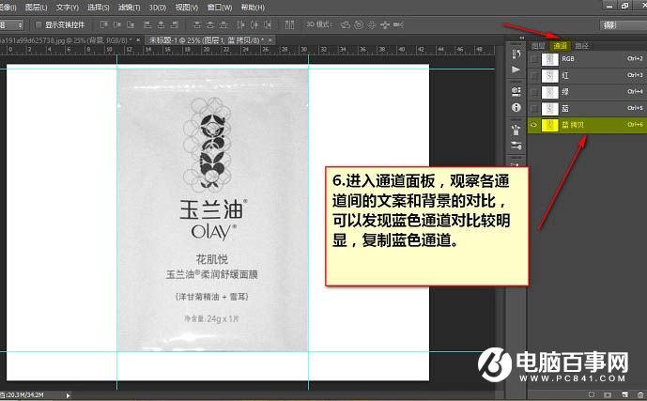Click Distribute right edges icon
This screenshot has width=647, height=401.
click(x=268, y=24)
